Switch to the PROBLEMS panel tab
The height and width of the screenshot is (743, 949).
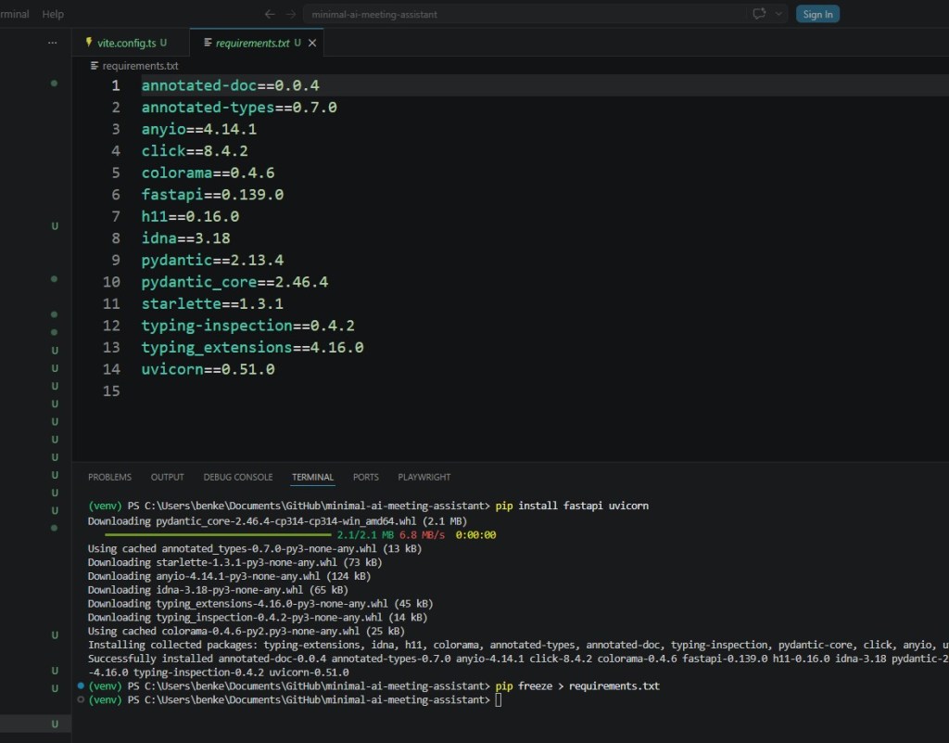pos(109,477)
